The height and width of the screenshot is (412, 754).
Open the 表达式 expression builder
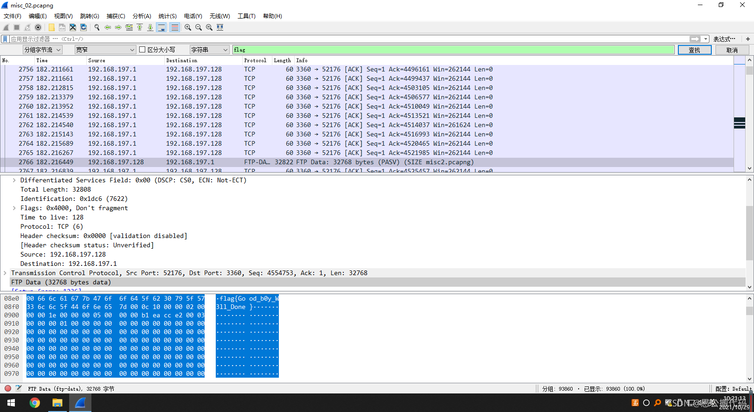(724, 39)
